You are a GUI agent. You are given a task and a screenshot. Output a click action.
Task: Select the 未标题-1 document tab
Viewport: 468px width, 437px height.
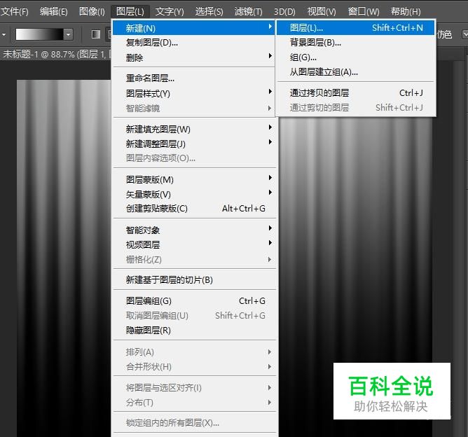click(55, 54)
